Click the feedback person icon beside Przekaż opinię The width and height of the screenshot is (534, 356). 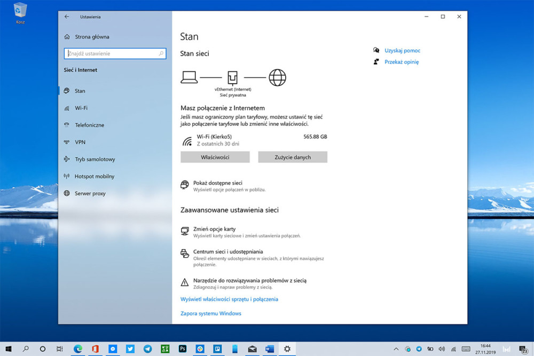pos(376,62)
